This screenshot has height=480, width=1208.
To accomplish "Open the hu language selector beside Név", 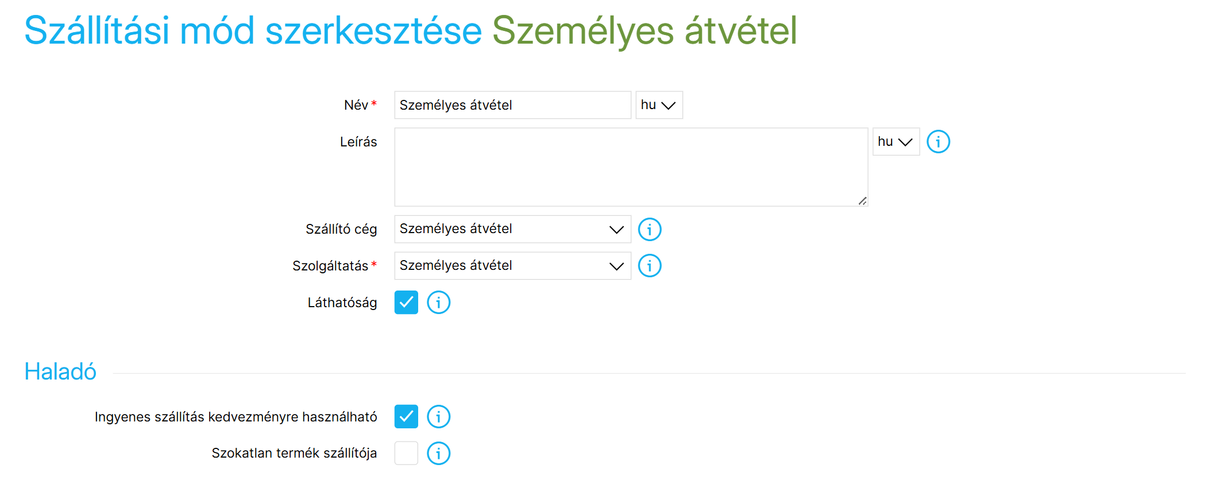I will pos(659,105).
